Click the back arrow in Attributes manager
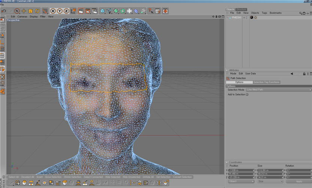The width and height of the screenshot is (312, 188). (292, 74)
